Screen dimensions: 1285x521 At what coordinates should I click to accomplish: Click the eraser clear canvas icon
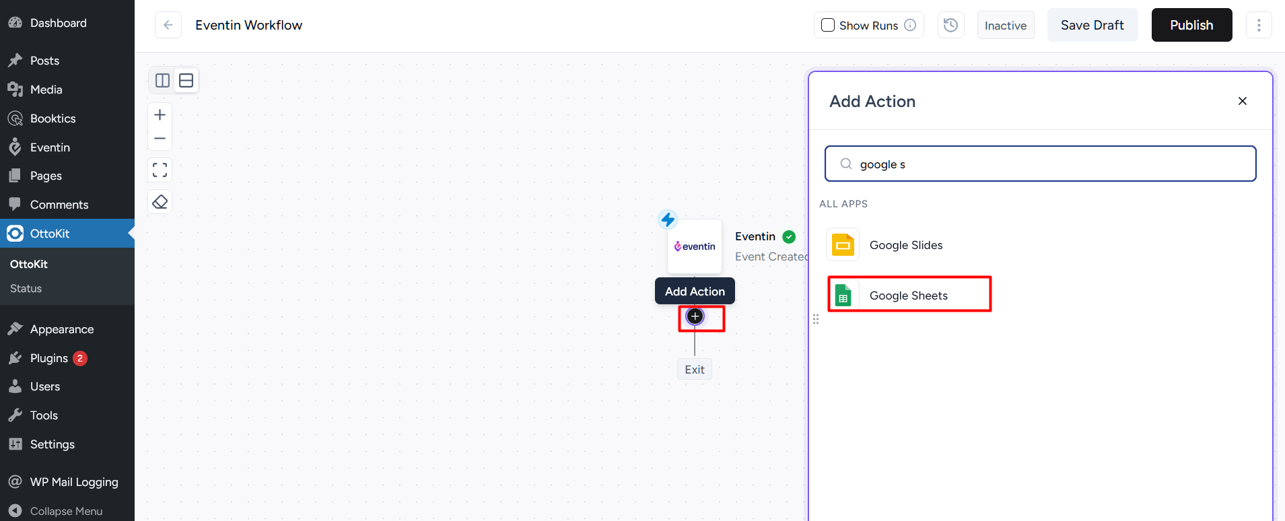click(x=160, y=201)
